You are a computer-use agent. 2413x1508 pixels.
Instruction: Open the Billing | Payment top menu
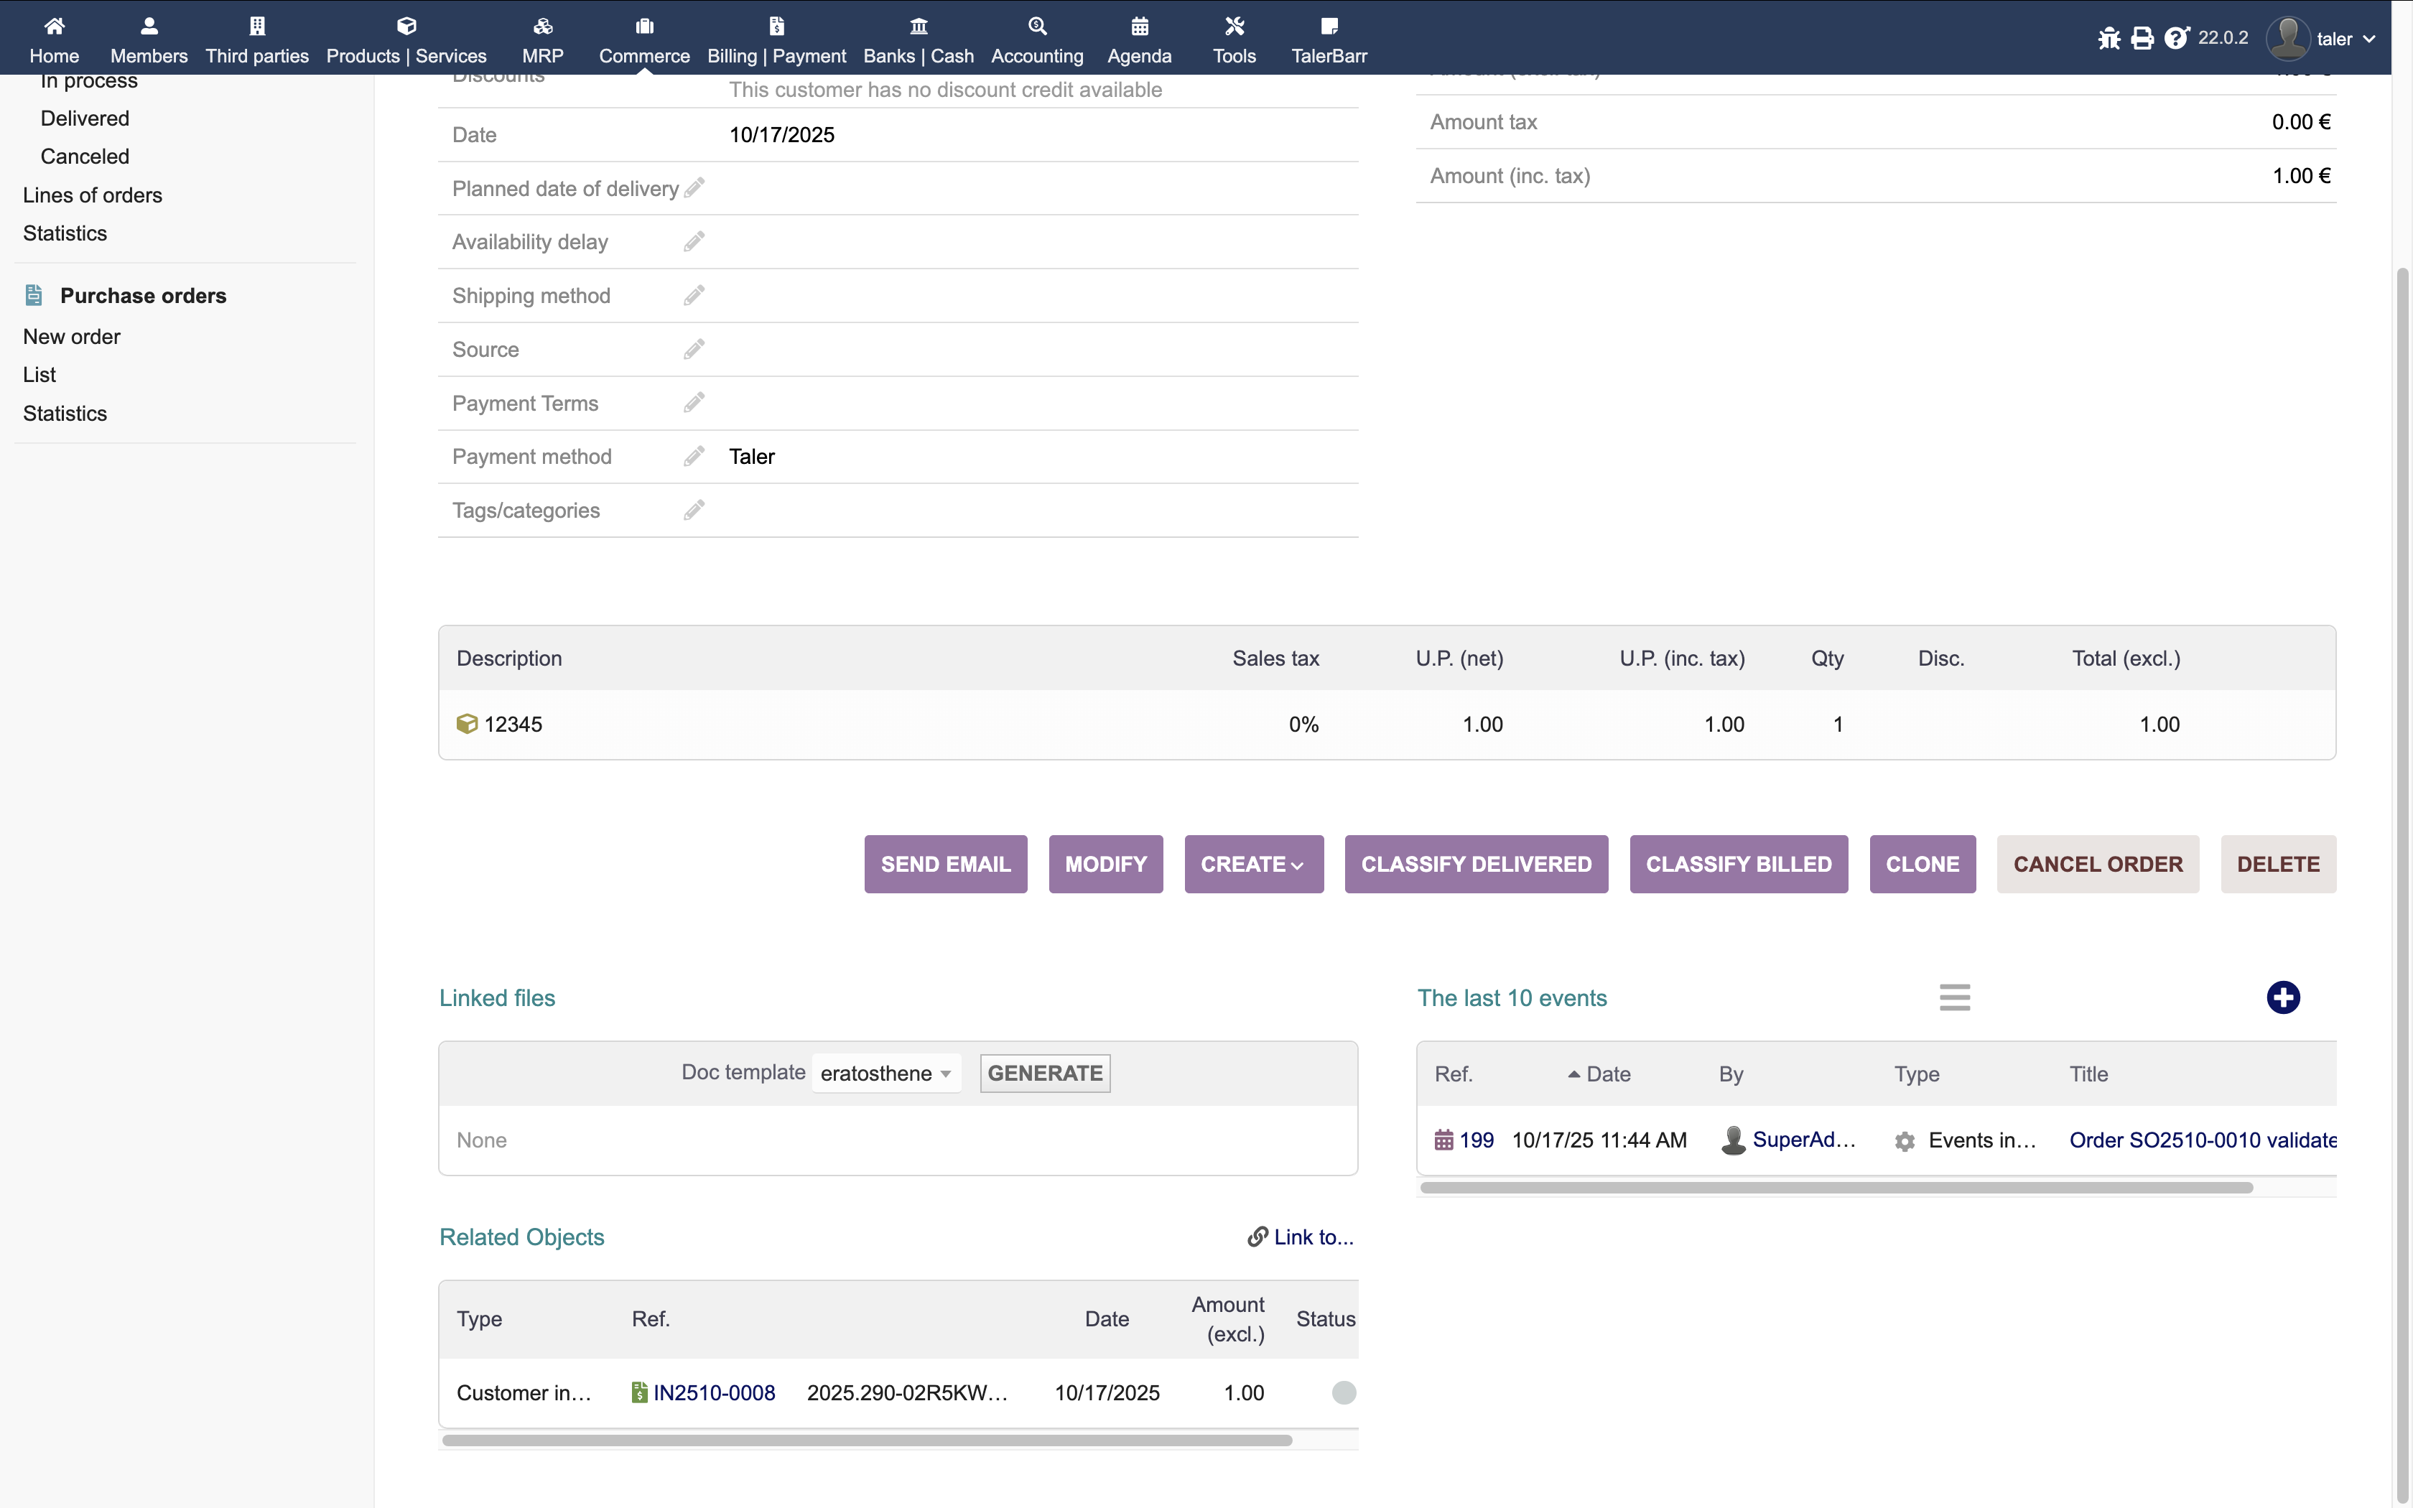(x=776, y=40)
